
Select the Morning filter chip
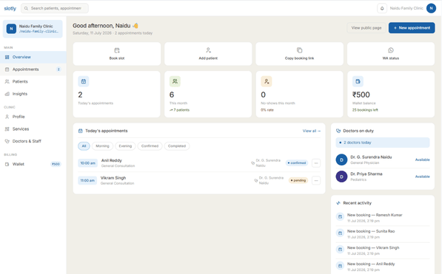coord(102,146)
